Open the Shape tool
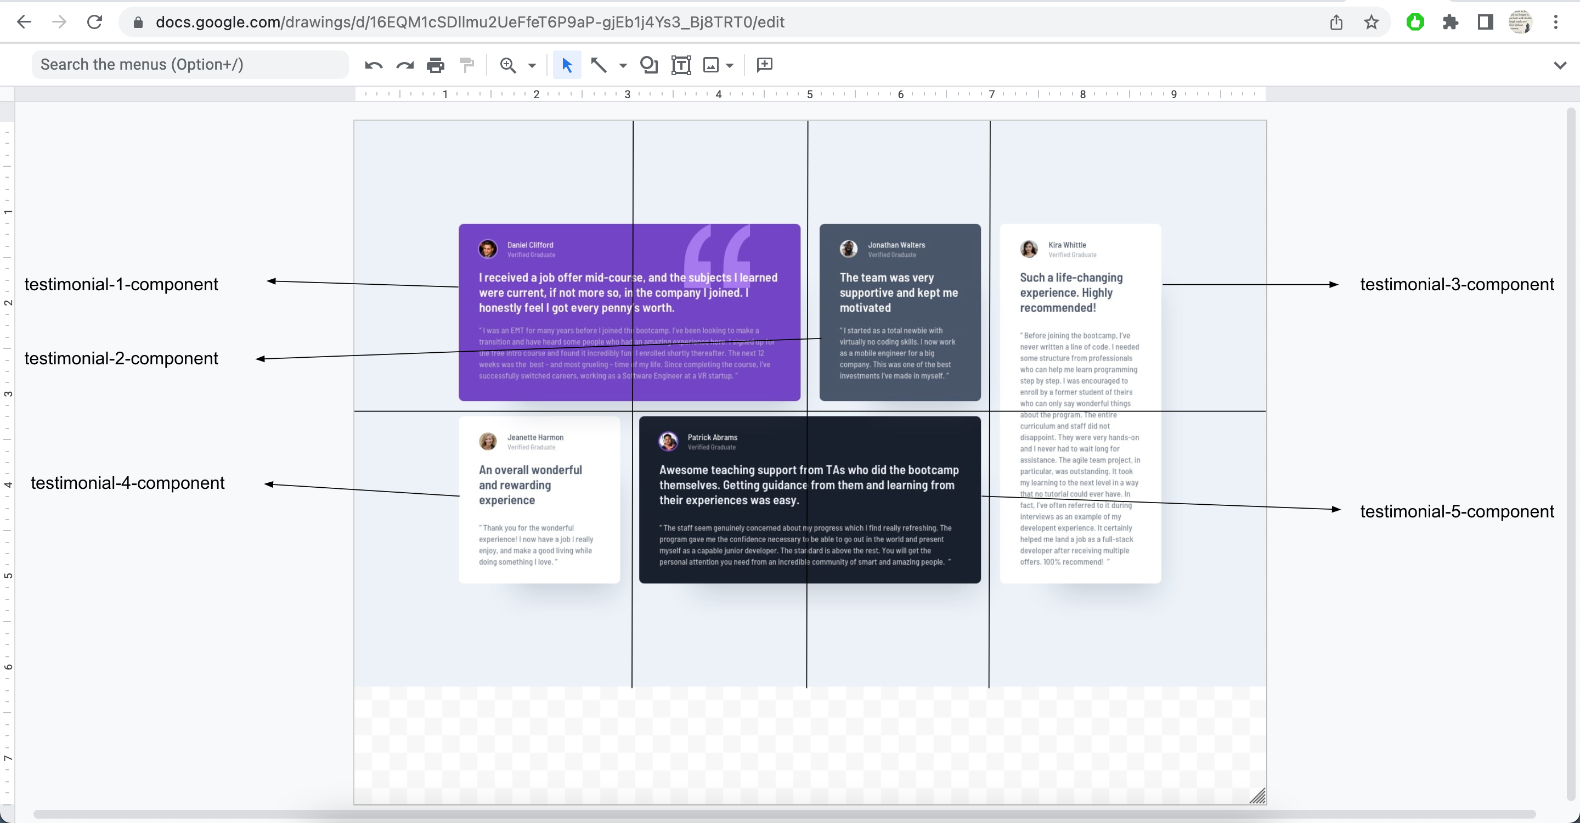Viewport: 1580px width, 823px height. tap(649, 65)
